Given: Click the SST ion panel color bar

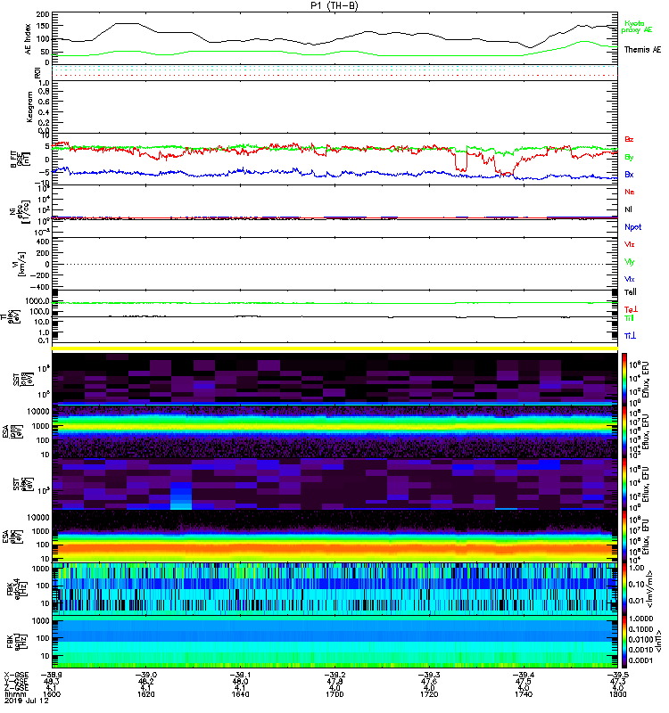Looking at the screenshot, I should point(624,378).
